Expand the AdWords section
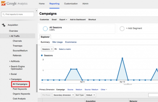 pyautogui.click(x=14, y=61)
